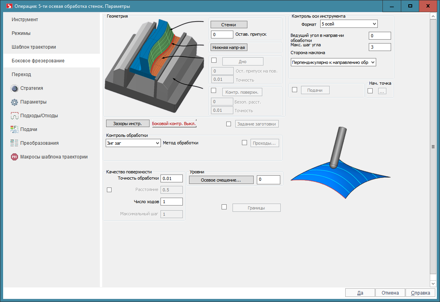This screenshot has width=440, height=302.
Task: Close the operation parameters window
Action: click(428, 6)
